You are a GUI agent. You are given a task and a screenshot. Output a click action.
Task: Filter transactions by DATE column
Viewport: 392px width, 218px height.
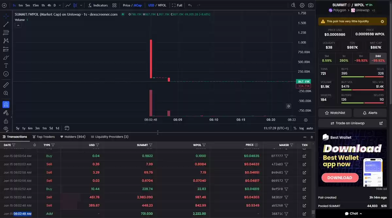click(14, 145)
